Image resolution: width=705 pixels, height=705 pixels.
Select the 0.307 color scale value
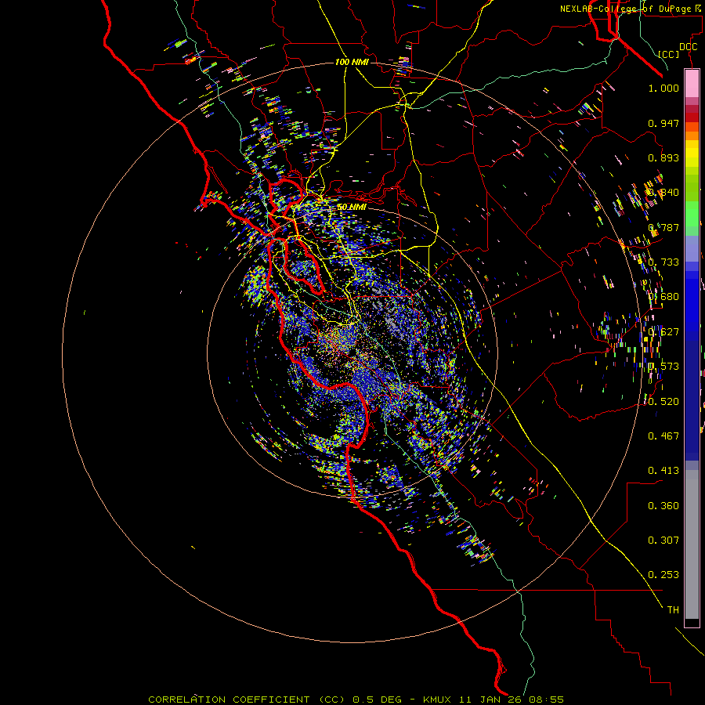663,540
